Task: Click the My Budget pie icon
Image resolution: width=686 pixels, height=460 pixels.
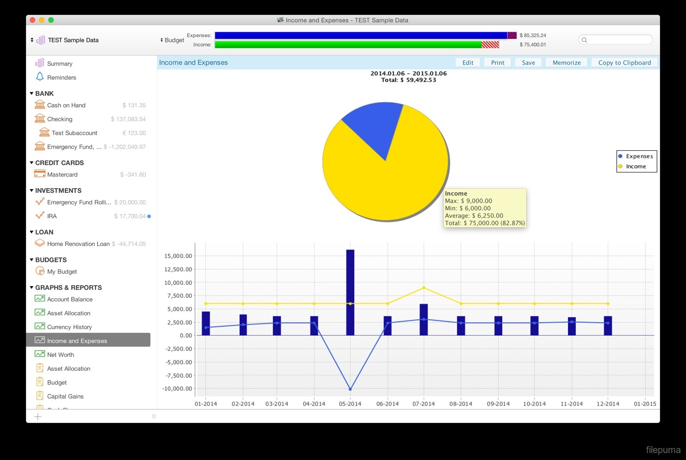Action: 40,271
